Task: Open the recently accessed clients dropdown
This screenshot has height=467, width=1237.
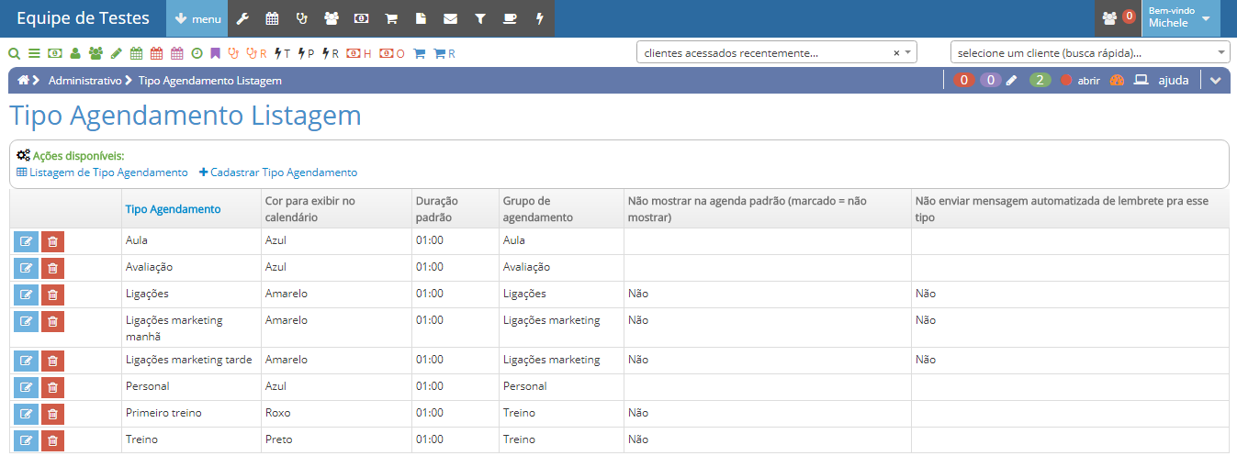Action: [x=776, y=53]
